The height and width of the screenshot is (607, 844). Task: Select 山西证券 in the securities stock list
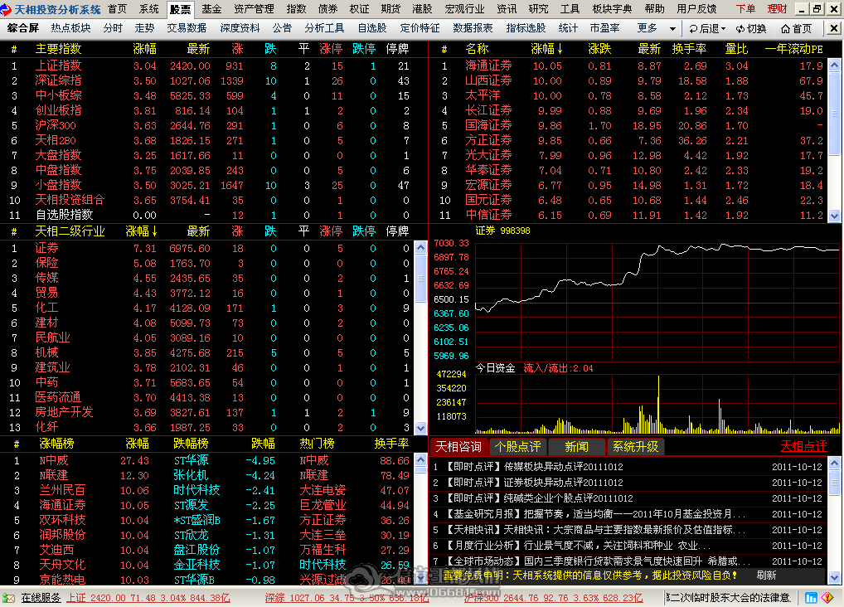tap(628, 80)
